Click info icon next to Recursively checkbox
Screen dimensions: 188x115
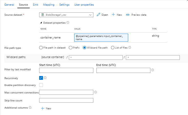tap(45, 78)
